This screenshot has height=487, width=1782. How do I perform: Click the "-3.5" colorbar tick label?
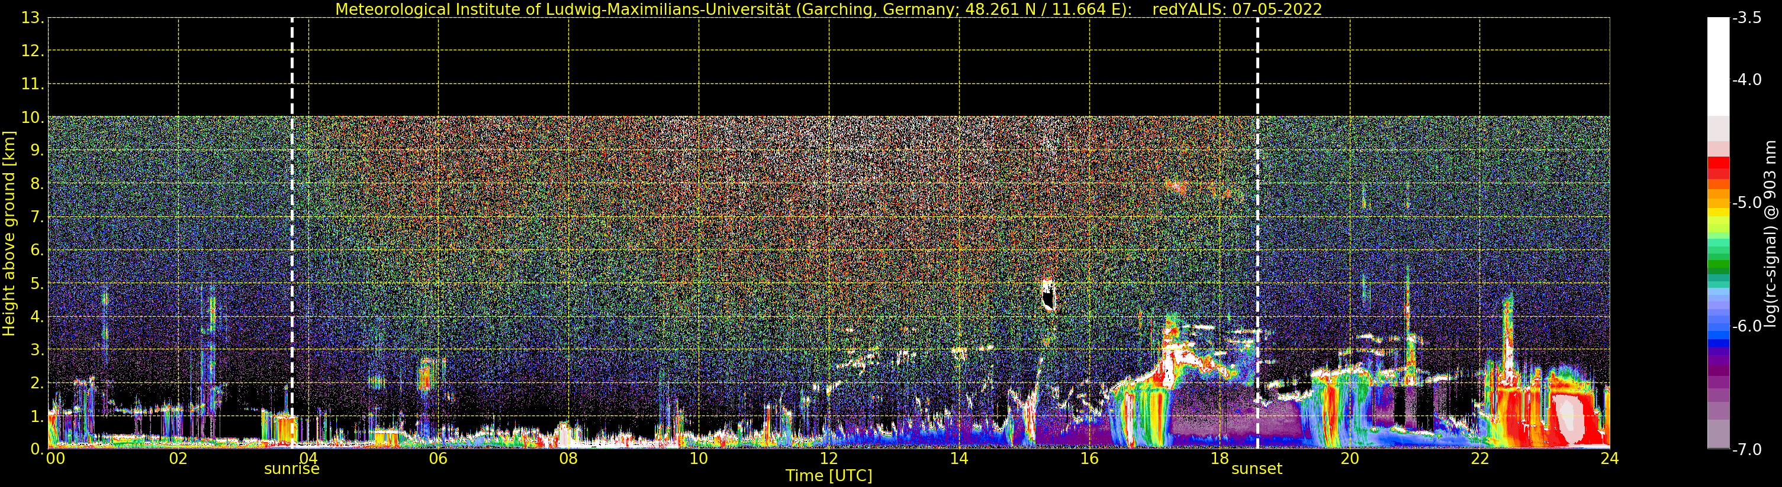pyautogui.click(x=1746, y=18)
